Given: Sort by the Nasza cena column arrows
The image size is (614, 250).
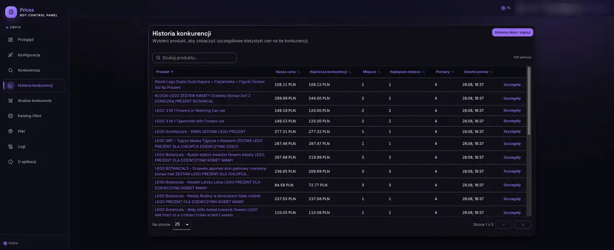Looking at the screenshot, I should coord(298,72).
